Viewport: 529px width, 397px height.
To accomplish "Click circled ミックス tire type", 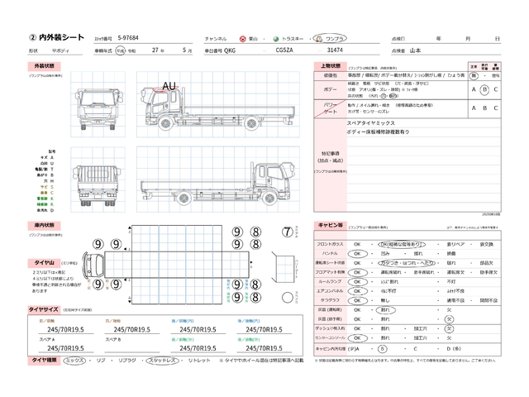I will coord(74,361).
